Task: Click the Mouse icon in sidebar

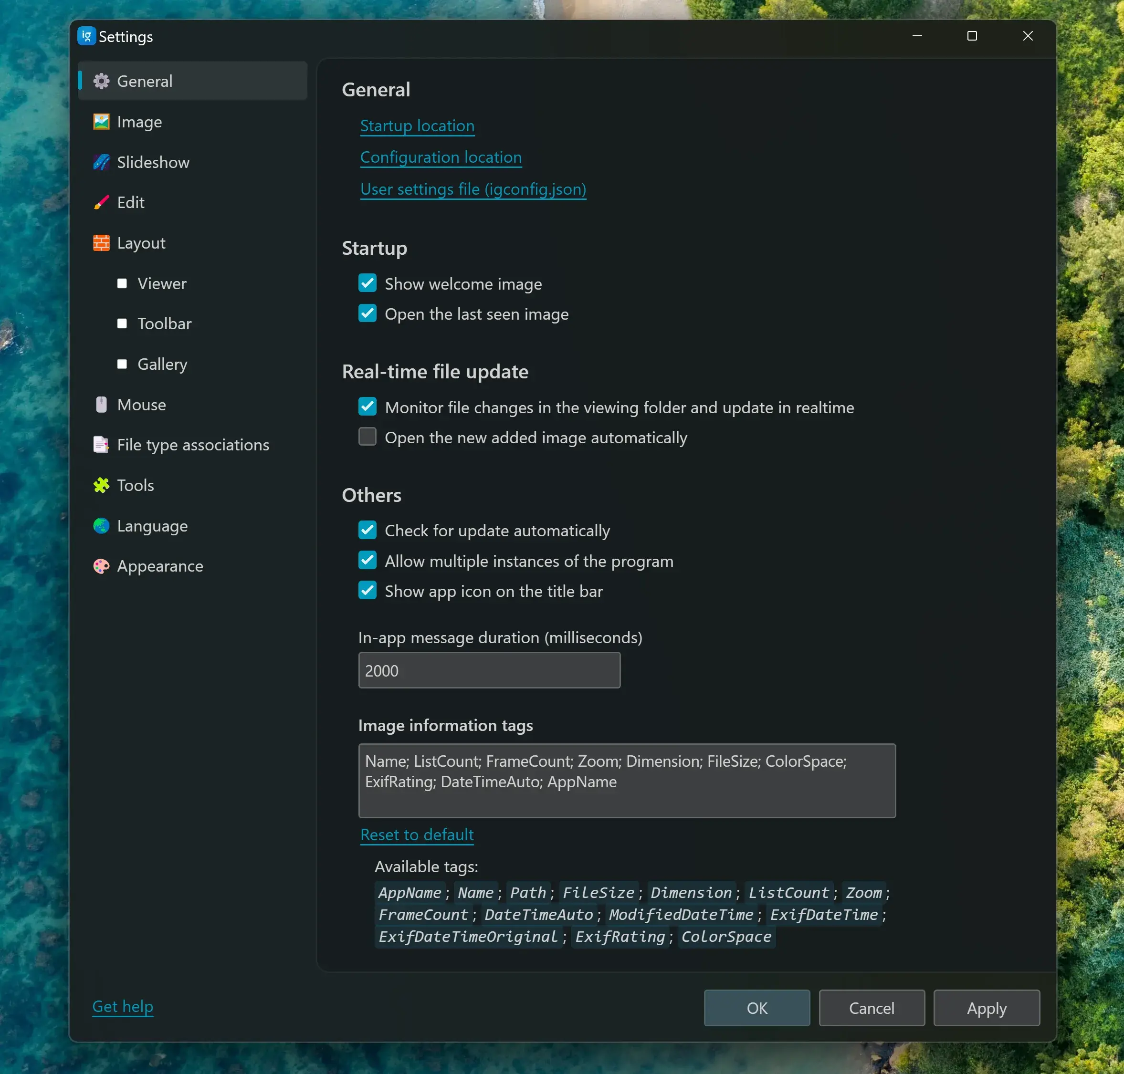Action: 101,405
